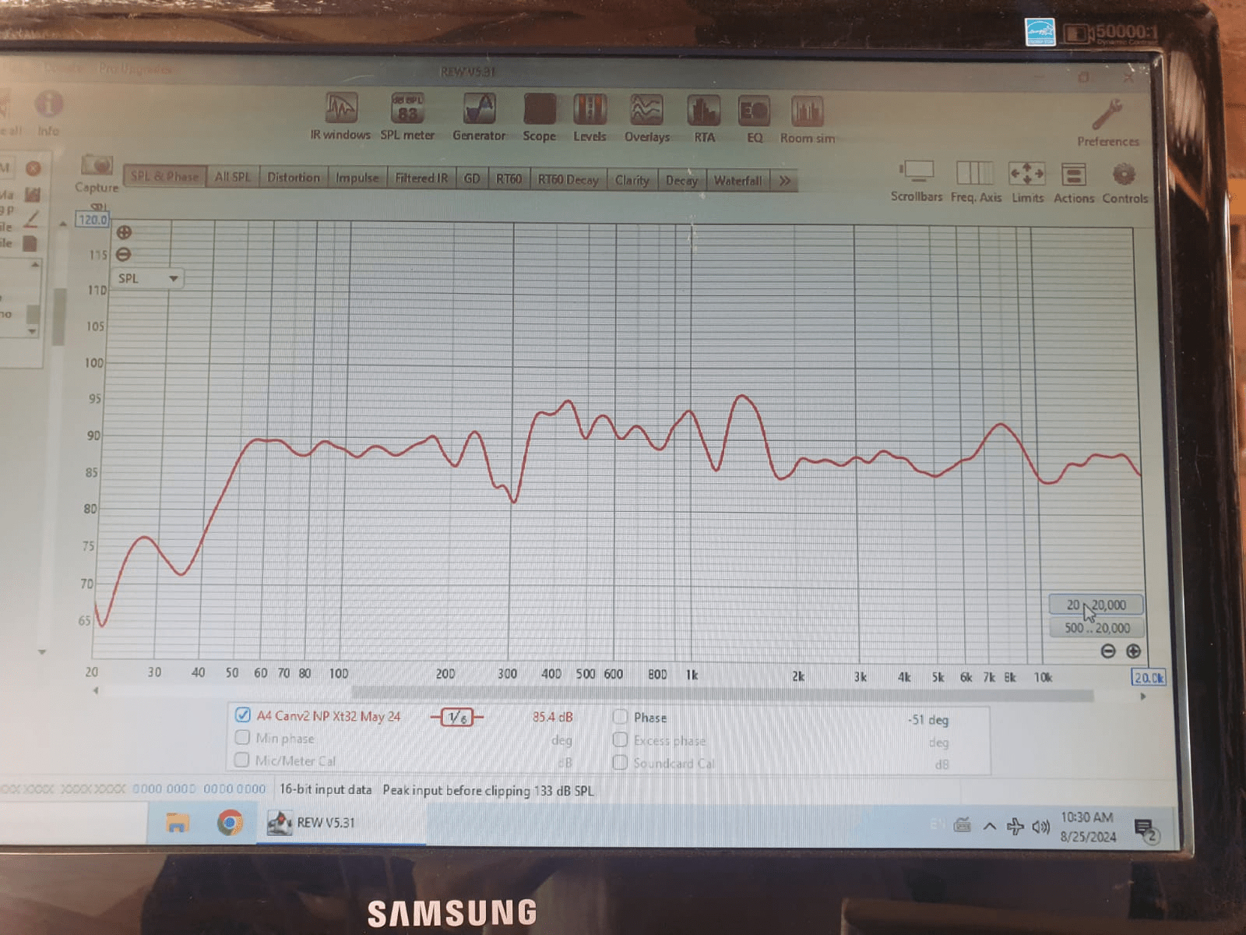Toggle the Freq. Axis mode
This screenshot has height=935, width=1246.
coord(976,182)
